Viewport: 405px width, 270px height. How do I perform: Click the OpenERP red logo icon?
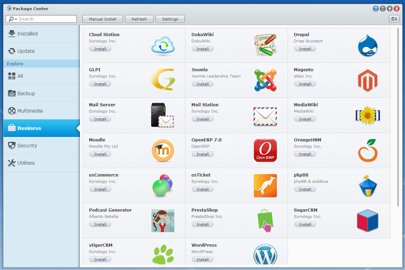[265, 150]
